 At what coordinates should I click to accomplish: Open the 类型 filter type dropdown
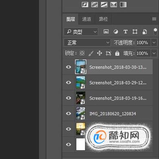pos(81,32)
